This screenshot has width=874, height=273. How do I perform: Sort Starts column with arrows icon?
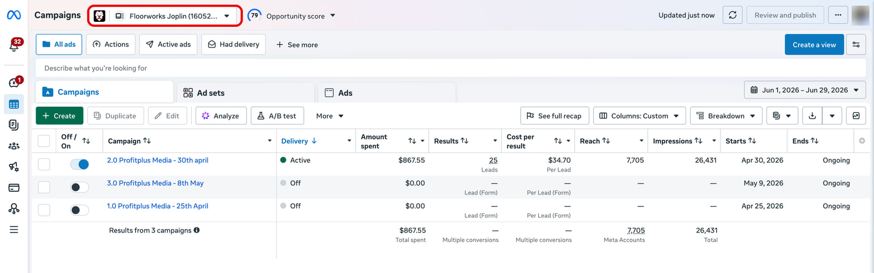(752, 141)
